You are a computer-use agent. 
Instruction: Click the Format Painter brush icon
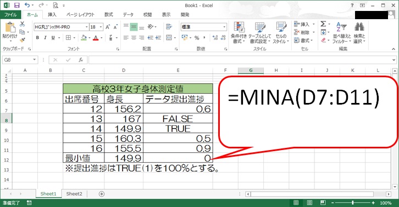(x=23, y=40)
